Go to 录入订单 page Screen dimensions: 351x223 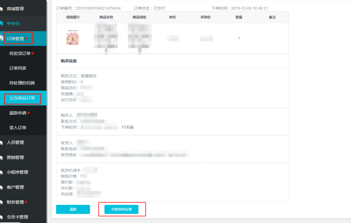coord(18,128)
